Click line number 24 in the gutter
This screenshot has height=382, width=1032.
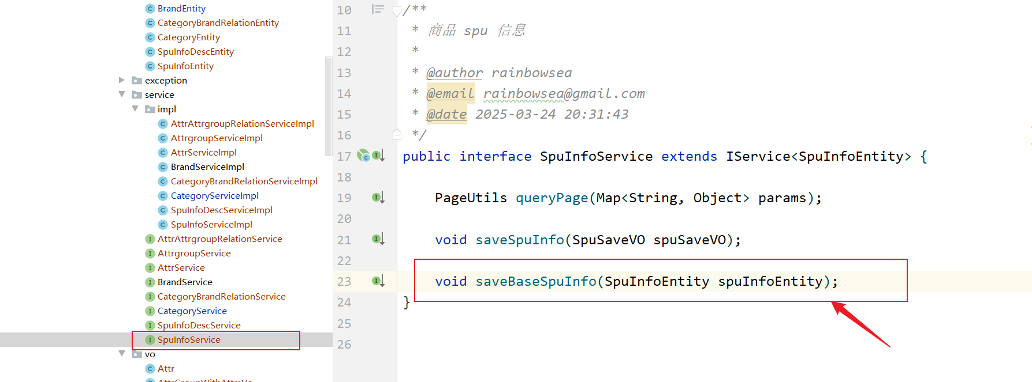[344, 302]
